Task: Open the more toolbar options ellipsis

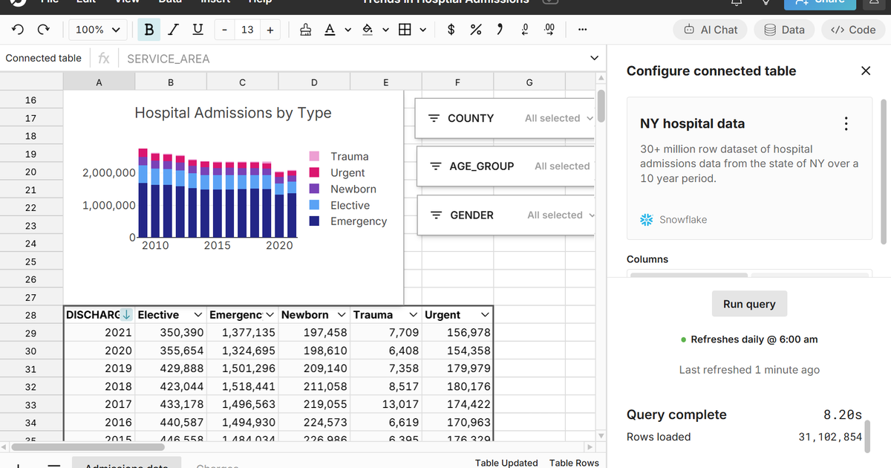Action: coord(582,30)
